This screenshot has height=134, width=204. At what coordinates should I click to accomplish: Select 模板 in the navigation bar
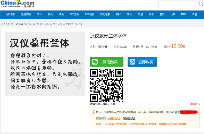61,14
